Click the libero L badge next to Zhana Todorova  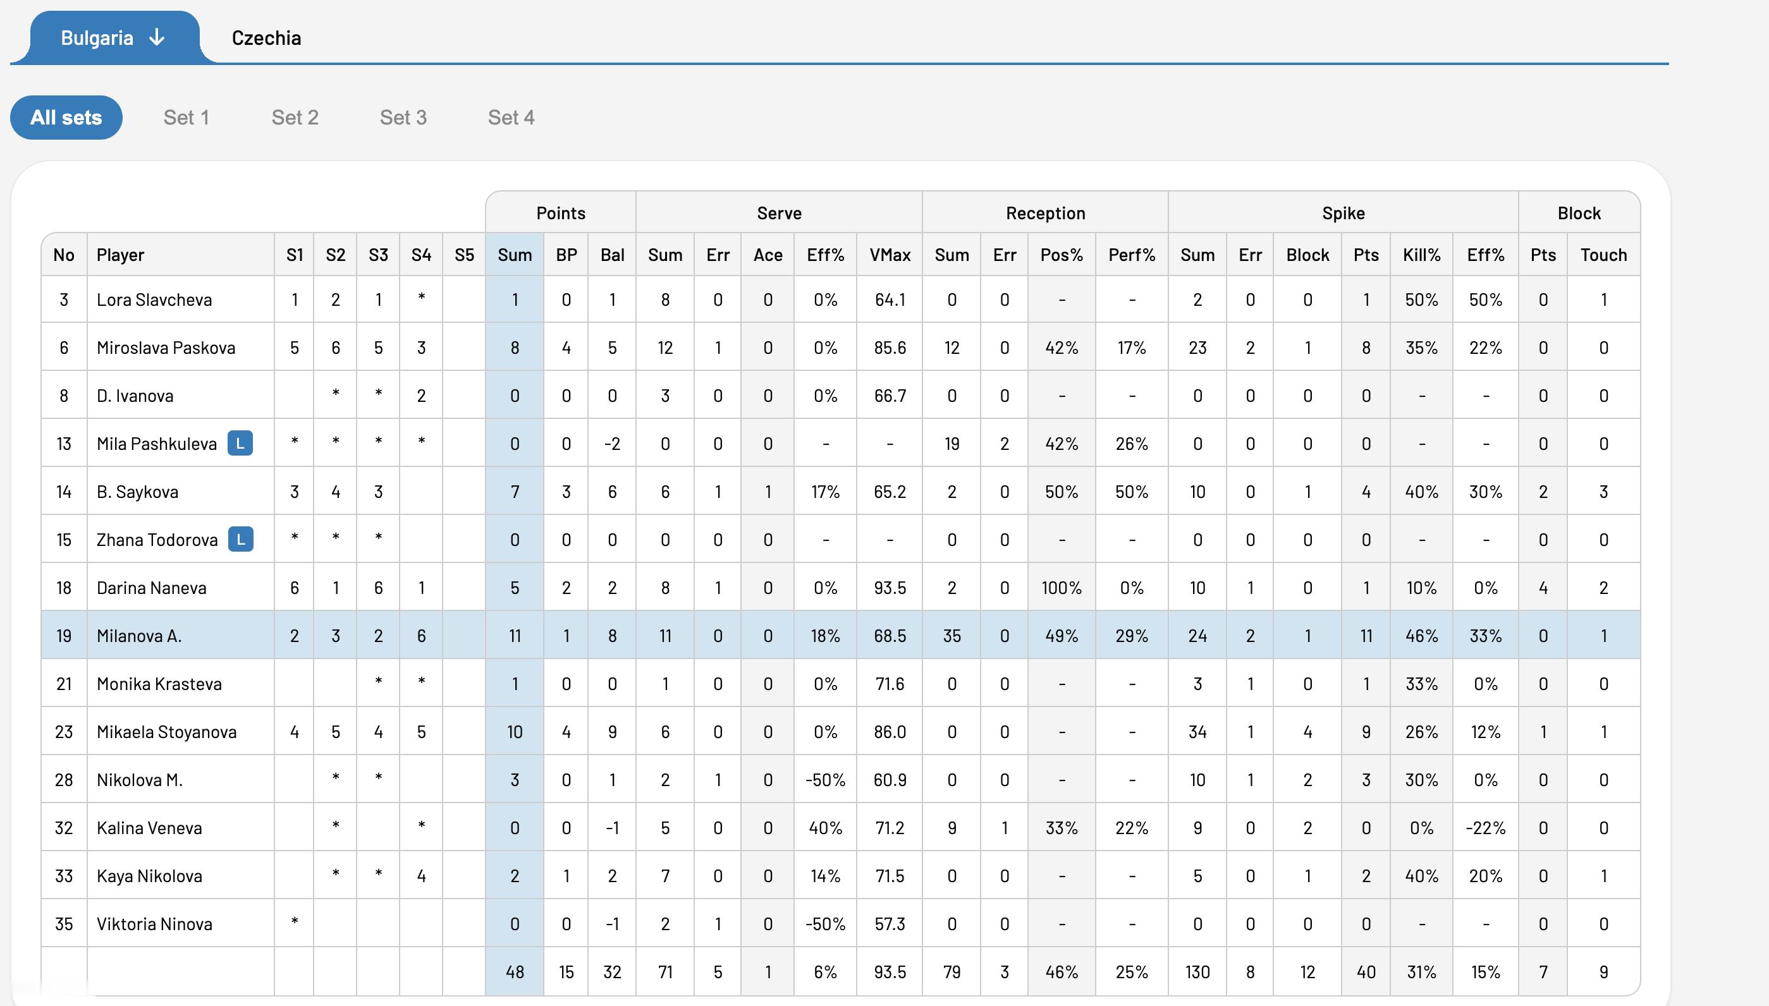pyautogui.click(x=241, y=540)
